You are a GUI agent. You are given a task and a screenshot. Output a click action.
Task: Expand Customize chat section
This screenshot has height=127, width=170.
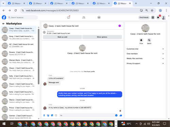click(x=145, y=49)
